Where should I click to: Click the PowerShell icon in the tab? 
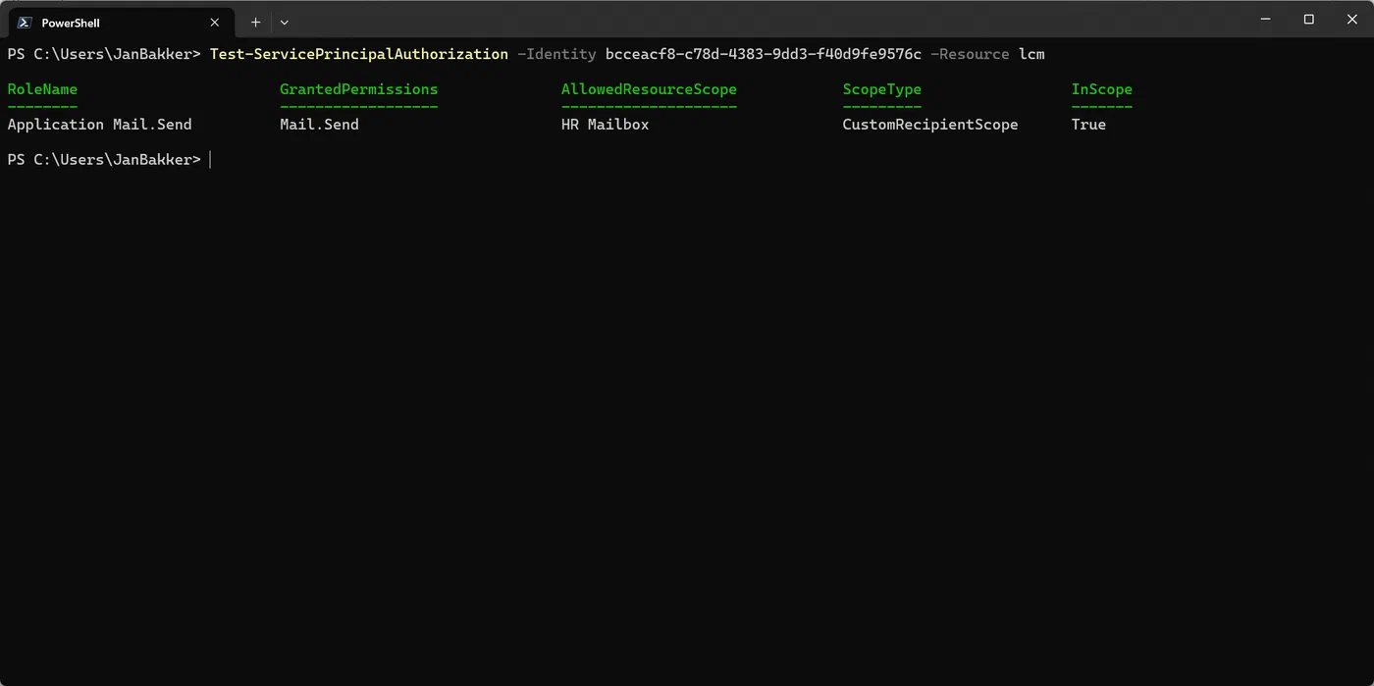click(x=26, y=23)
